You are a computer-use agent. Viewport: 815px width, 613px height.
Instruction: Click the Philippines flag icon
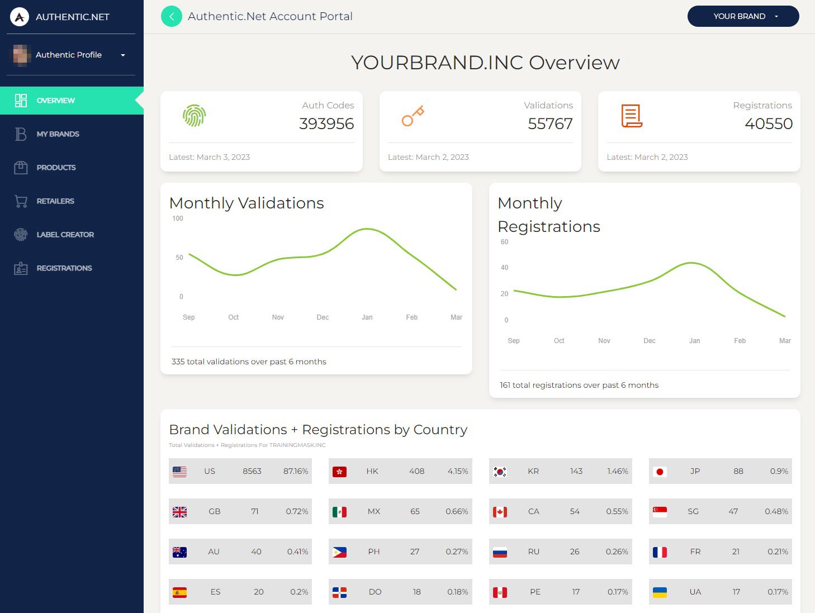[x=339, y=552]
